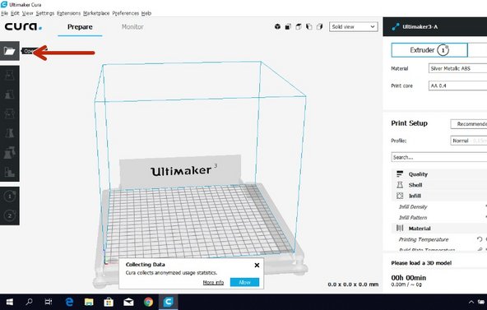Image resolution: width=487 pixels, height=310 pixels.
Task: Open the Material dropdown showing Silver Metallic ABS
Action: (458, 68)
